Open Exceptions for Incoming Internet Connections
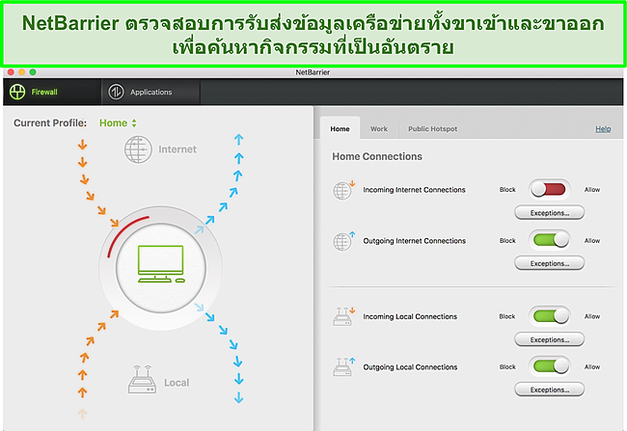Screen dimensions: 627x431 [550, 213]
